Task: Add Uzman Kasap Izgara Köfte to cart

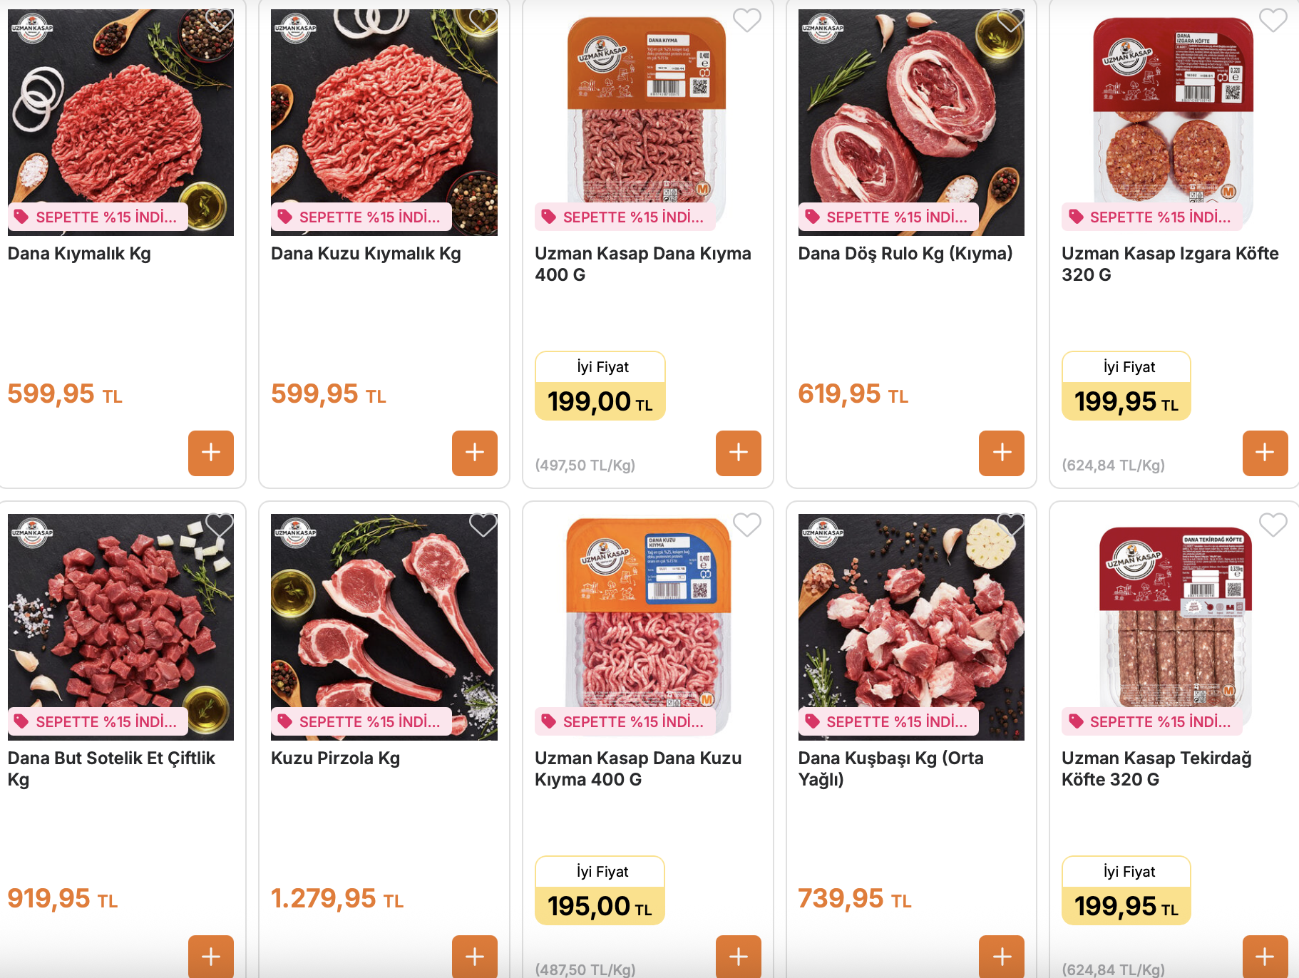Action: click(x=1265, y=453)
